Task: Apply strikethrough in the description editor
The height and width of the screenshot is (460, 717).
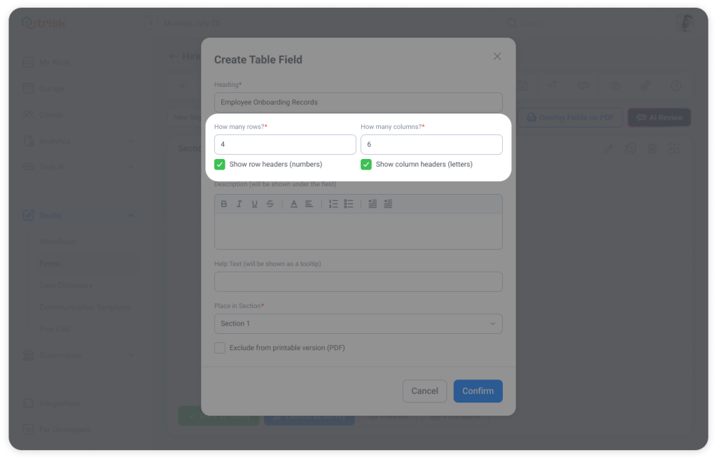Action: [x=270, y=204]
